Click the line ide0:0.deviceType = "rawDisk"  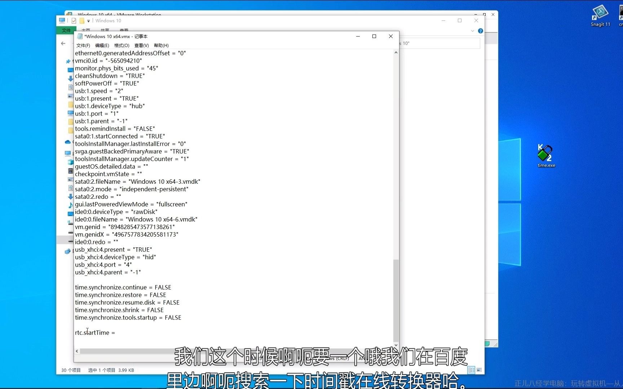[116, 212]
